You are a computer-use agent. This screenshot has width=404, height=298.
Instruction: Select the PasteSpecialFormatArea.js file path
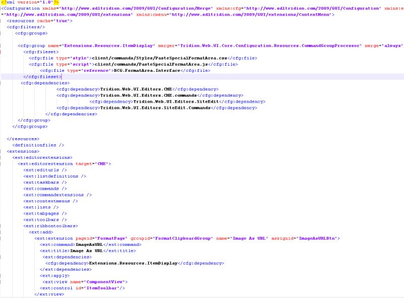pyautogui.click(x=151, y=64)
